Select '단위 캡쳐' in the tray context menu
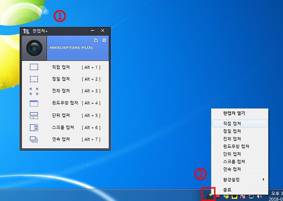The width and height of the screenshot is (283, 201). (x=240, y=154)
